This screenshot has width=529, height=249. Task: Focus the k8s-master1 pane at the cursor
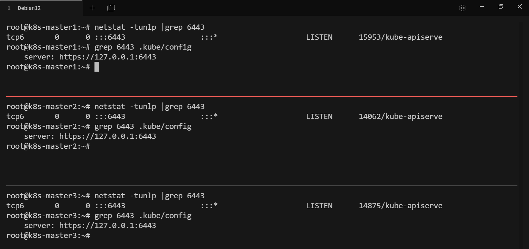click(97, 67)
